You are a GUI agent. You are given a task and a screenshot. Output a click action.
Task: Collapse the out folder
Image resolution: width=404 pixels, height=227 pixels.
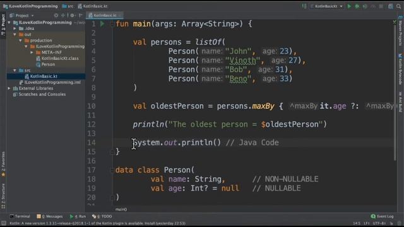point(15,35)
